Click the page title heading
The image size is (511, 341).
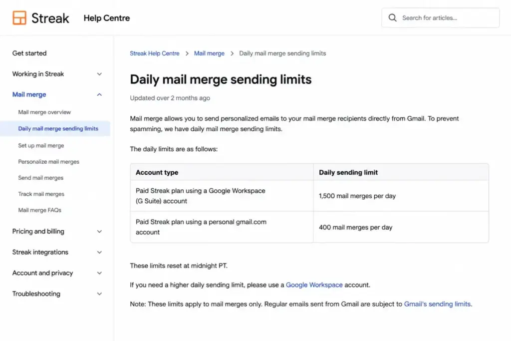(221, 79)
